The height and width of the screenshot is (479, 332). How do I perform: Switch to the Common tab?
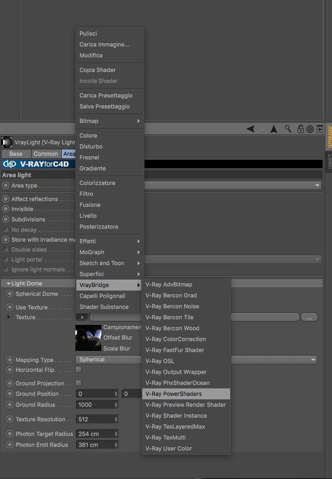coord(46,154)
